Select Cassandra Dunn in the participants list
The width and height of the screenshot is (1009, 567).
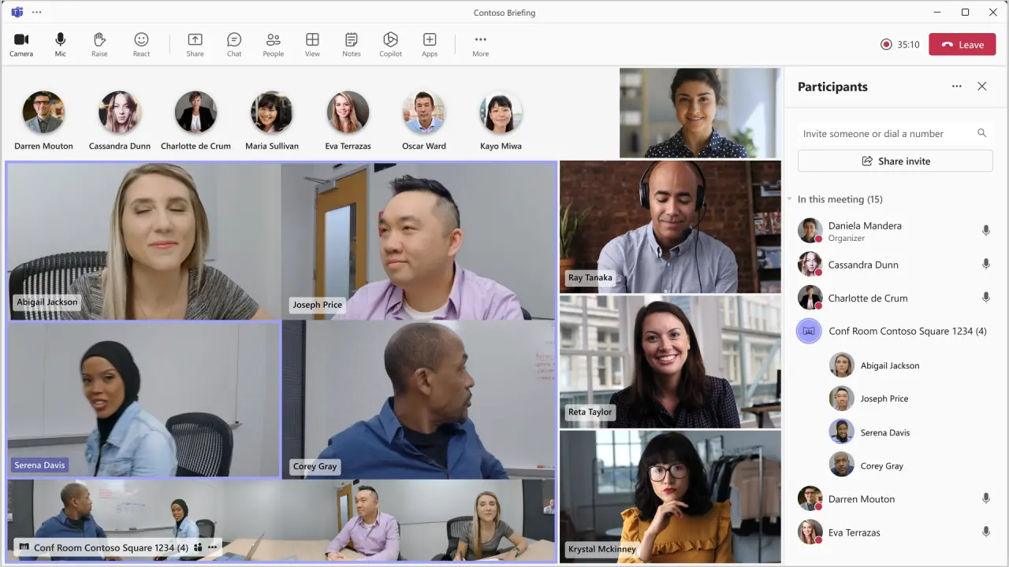pos(863,265)
